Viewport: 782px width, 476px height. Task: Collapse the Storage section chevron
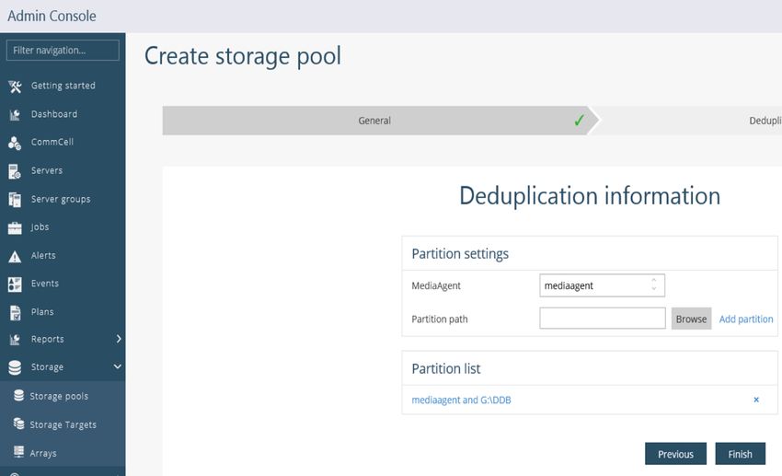click(x=118, y=367)
